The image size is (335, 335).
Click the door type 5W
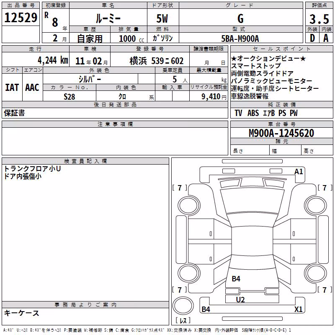162,18
